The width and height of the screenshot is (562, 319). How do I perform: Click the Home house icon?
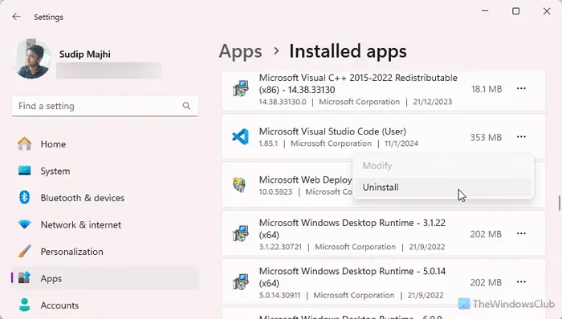click(x=24, y=143)
